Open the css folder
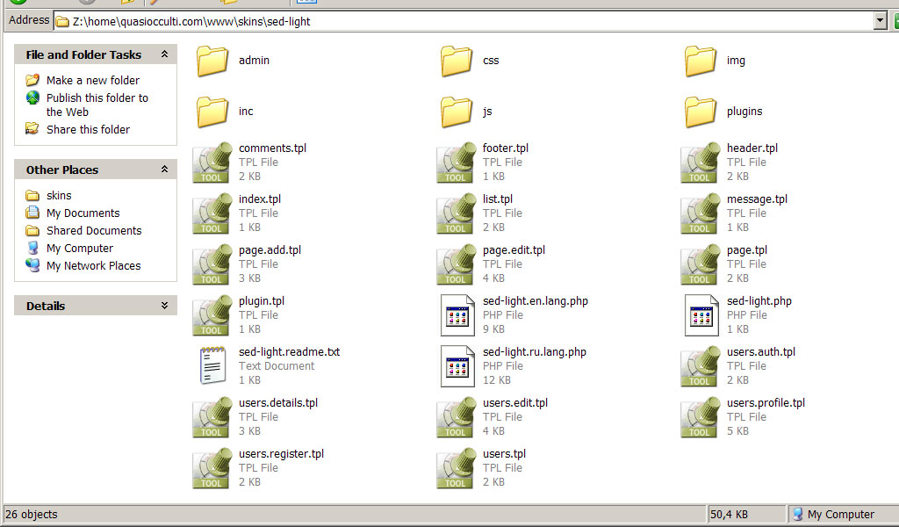 click(457, 61)
